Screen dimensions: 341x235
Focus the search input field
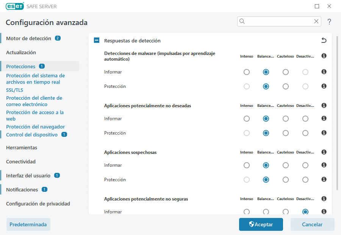pos(279,21)
